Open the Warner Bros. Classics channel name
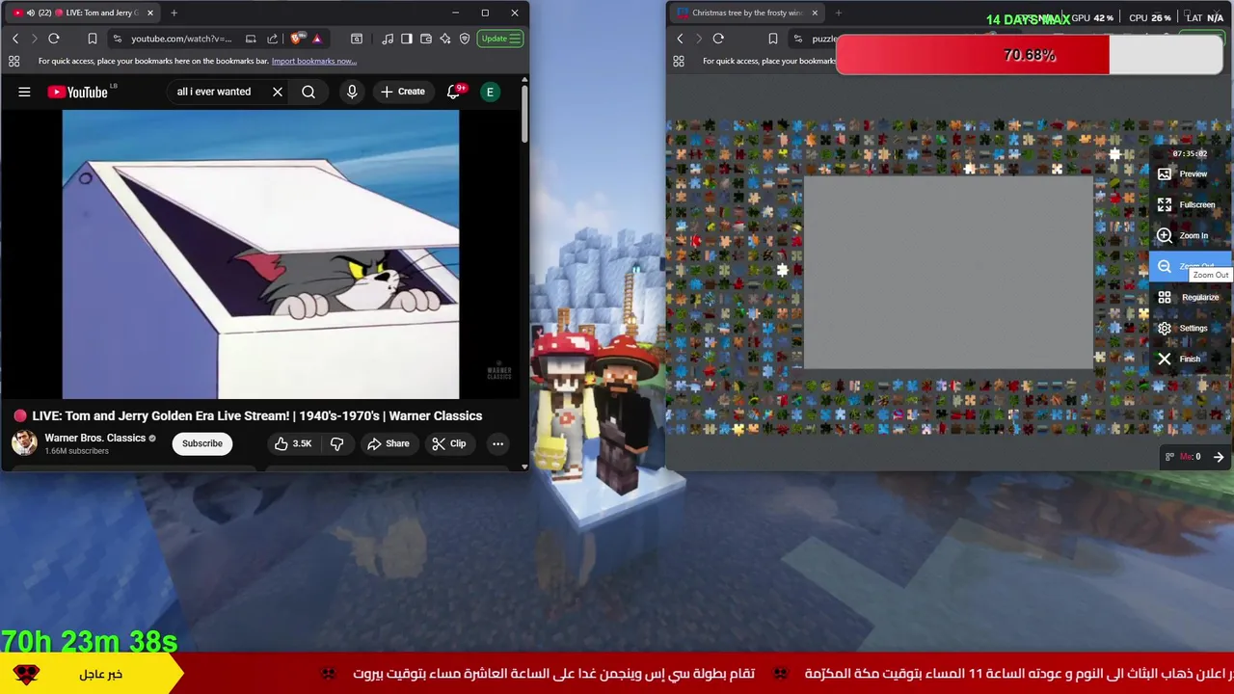Image resolution: width=1234 pixels, height=694 pixels. pos(94,438)
